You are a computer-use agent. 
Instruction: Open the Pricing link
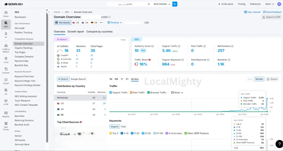pos(242,4)
